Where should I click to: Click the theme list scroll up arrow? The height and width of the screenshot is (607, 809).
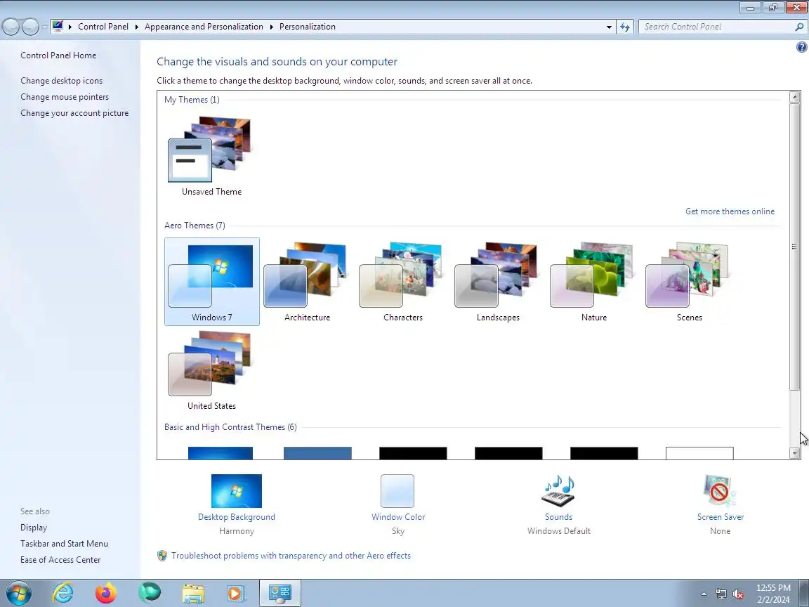794,96
